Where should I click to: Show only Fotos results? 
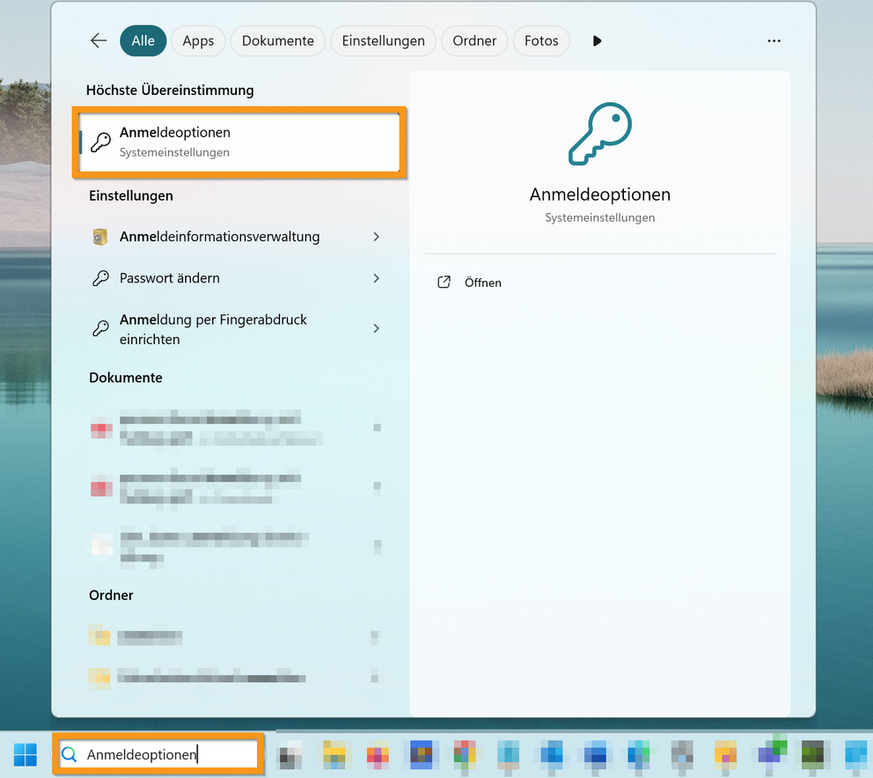(x=541, y=40)
